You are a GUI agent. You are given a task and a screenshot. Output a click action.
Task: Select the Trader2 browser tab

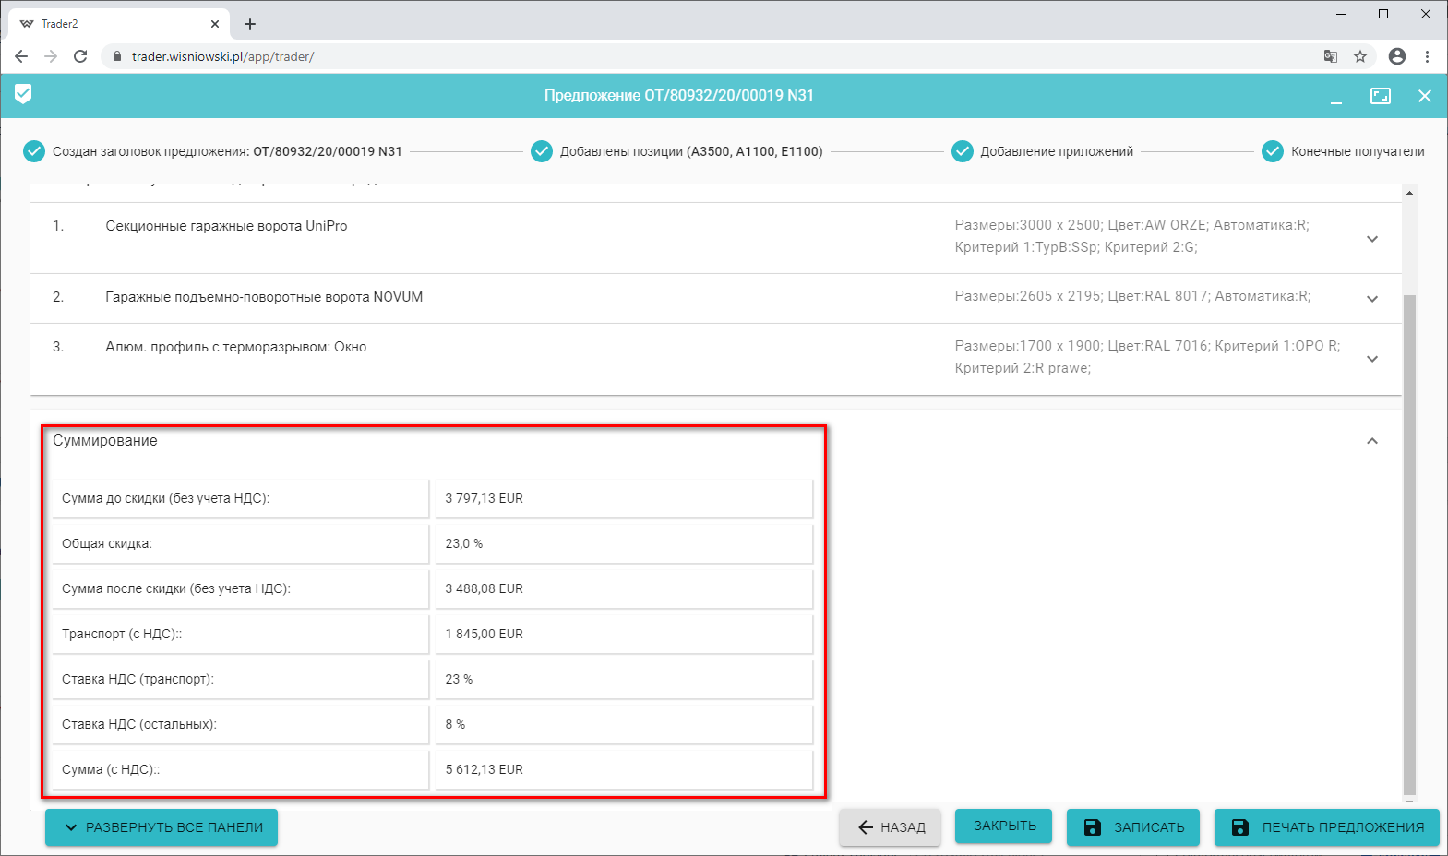tap(111, 24)
